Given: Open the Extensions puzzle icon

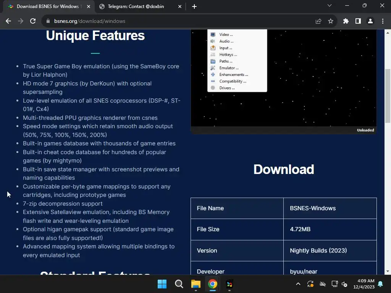Looking at the screenshot, I should point(346,21).
